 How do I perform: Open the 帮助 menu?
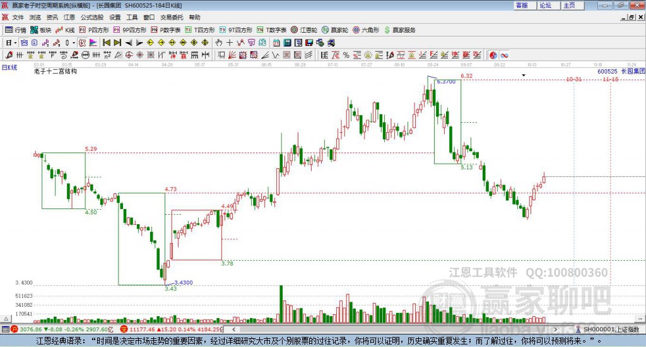(194, 17)
